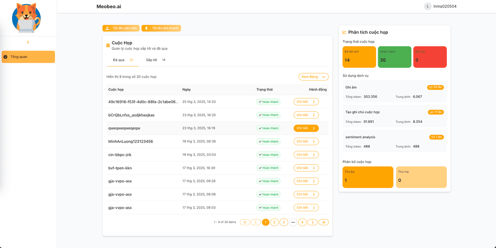Click the upload icon on Tải lên văn bản
The width and height of the screenshot is (496, 248).
tap(108, 28)
